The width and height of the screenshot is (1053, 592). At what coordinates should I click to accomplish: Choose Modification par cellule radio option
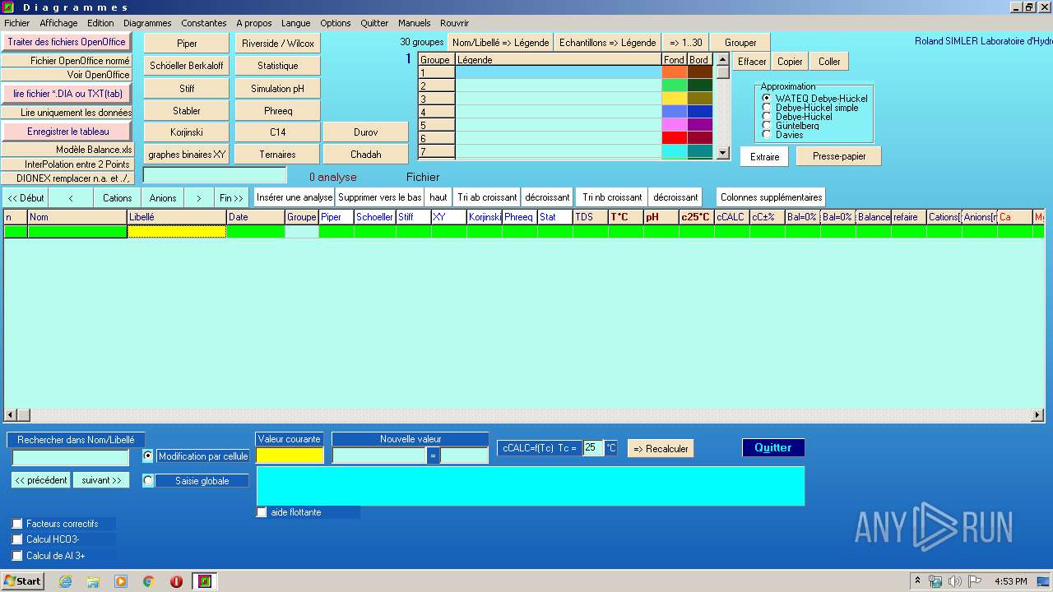(x=148, y=456)
